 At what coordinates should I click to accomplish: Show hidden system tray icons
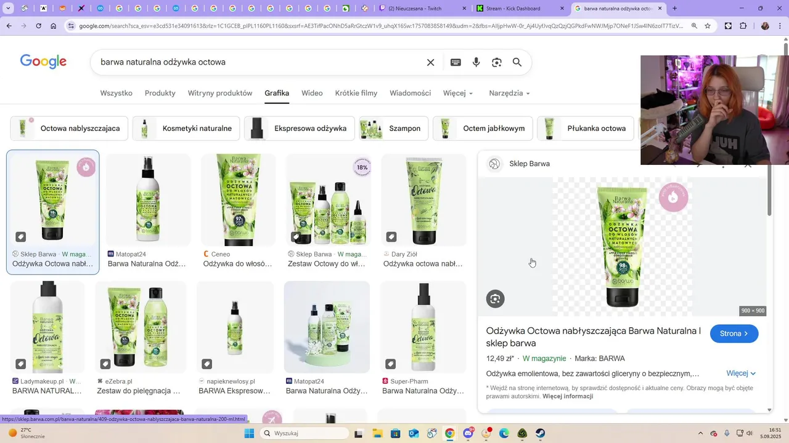pos(701,433)
